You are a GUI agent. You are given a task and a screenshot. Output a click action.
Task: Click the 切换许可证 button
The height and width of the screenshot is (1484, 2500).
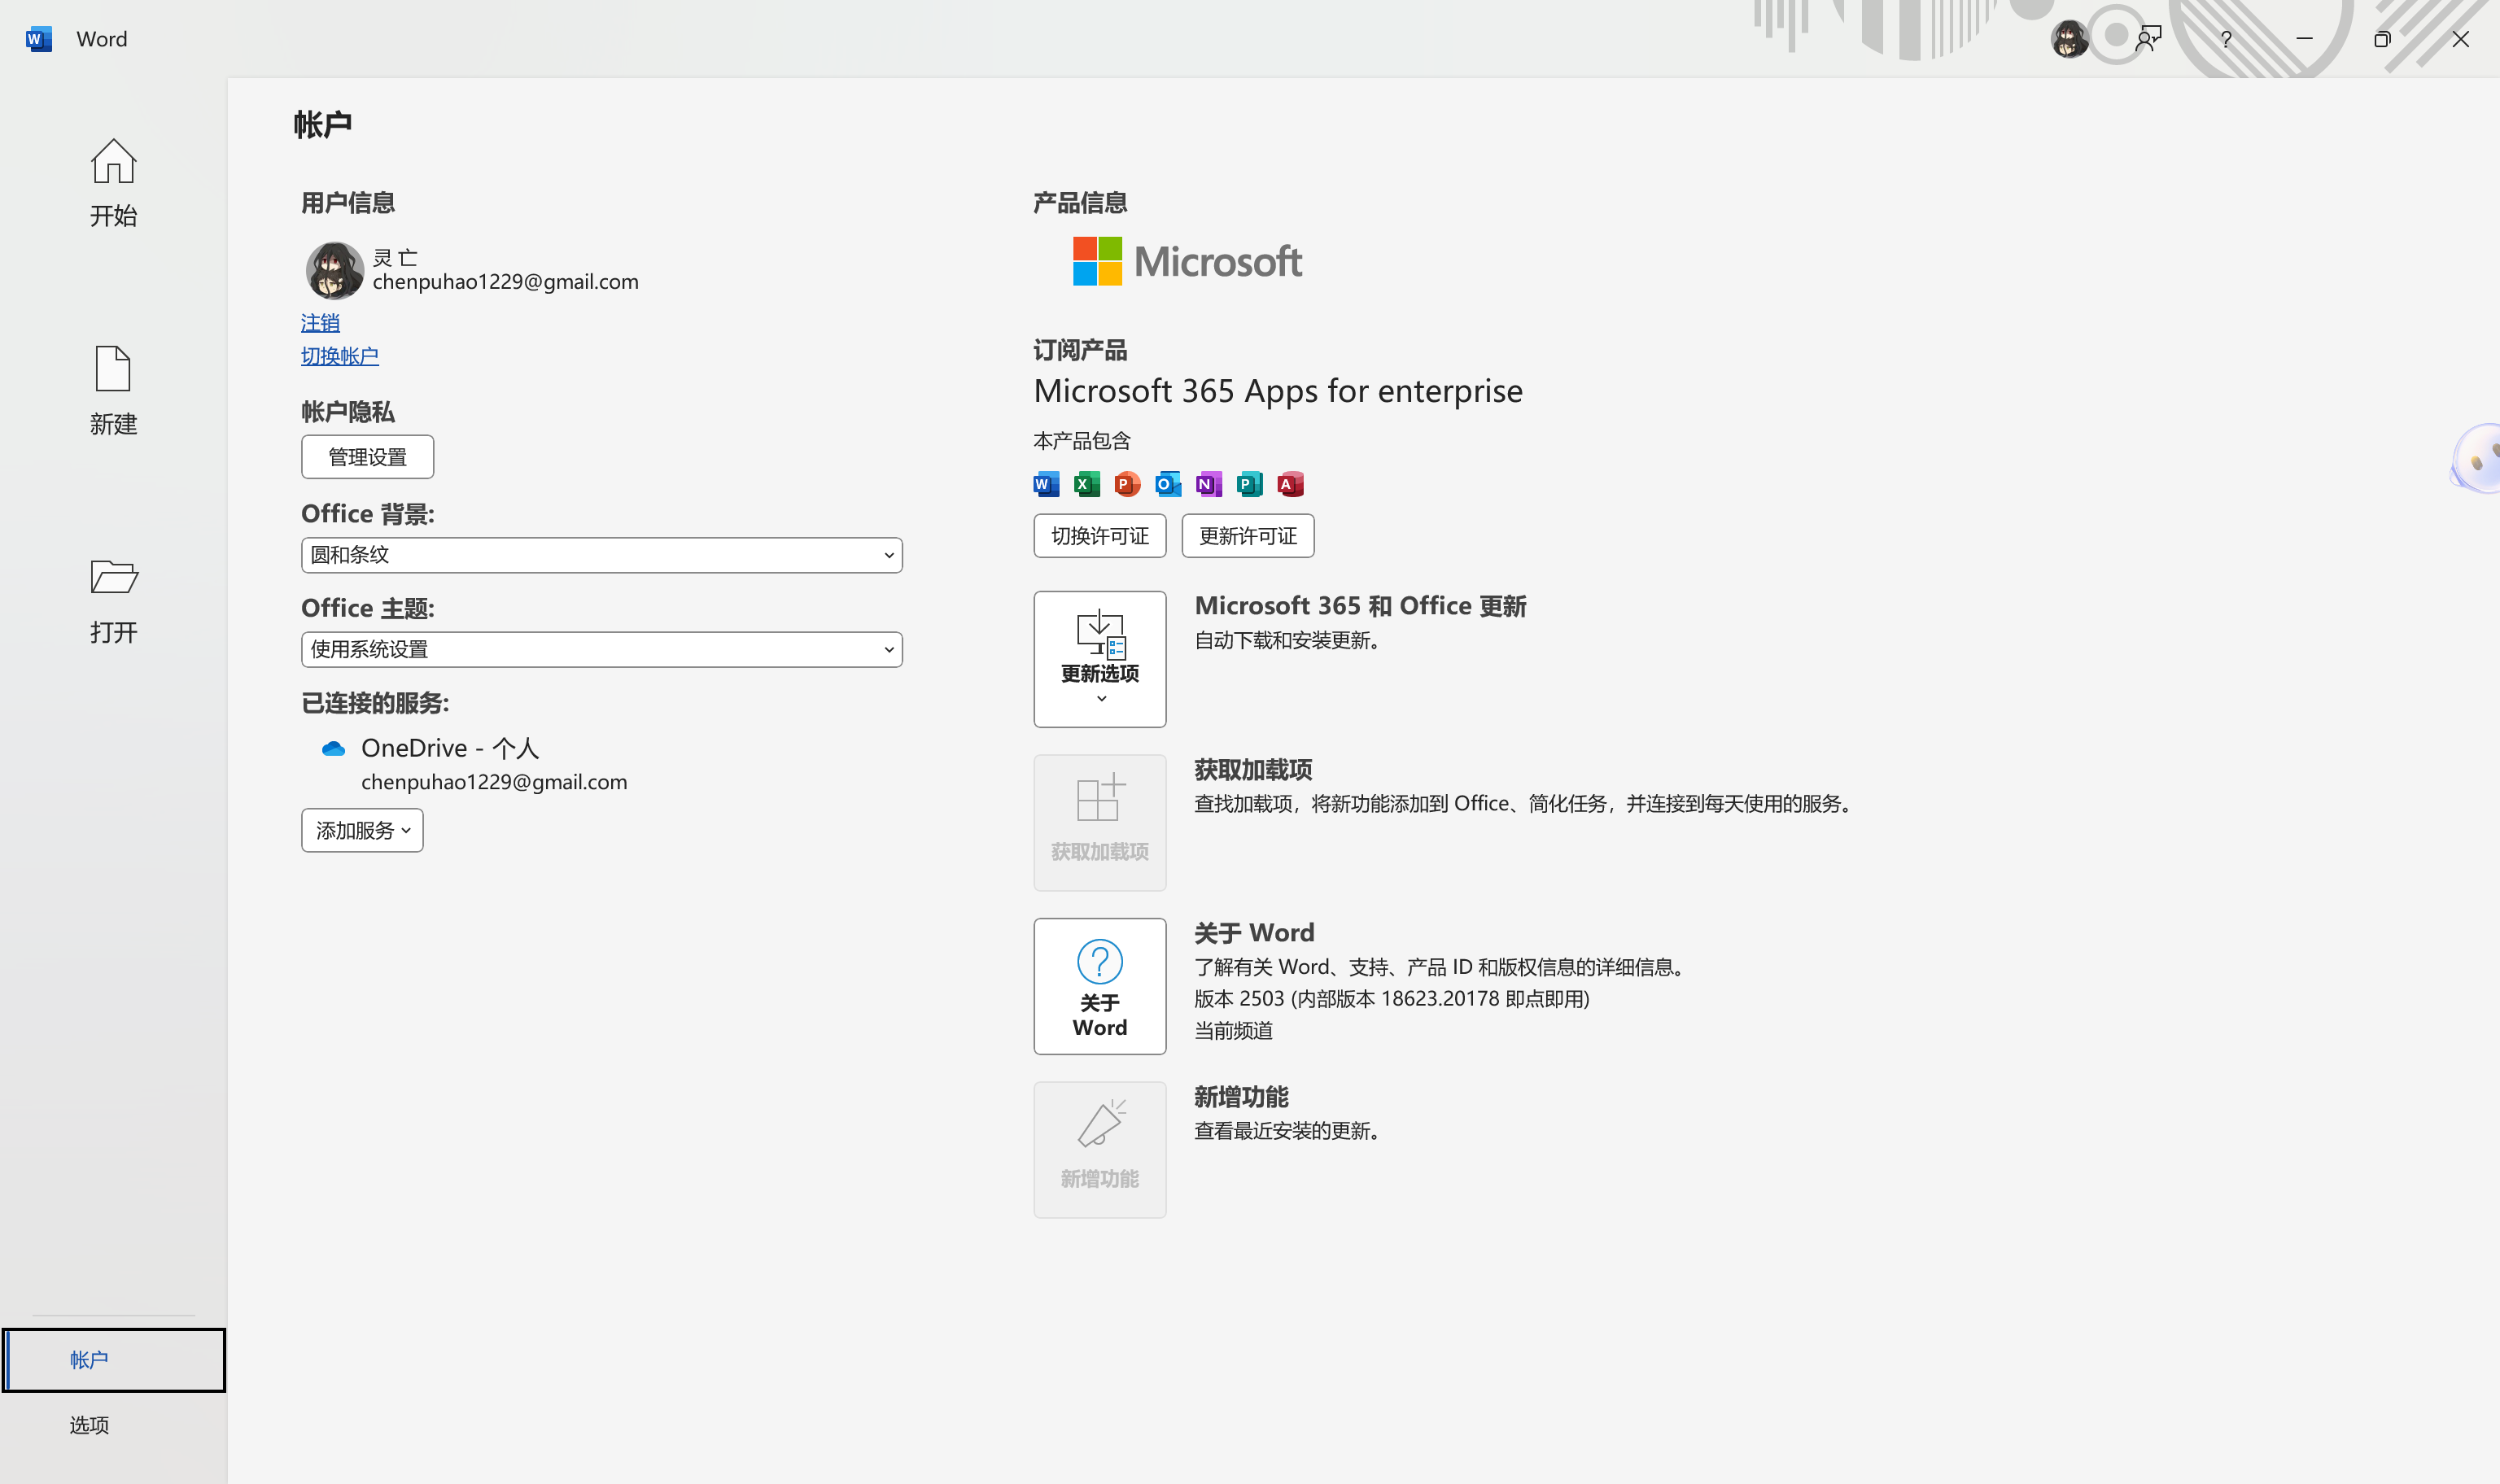1100,536
